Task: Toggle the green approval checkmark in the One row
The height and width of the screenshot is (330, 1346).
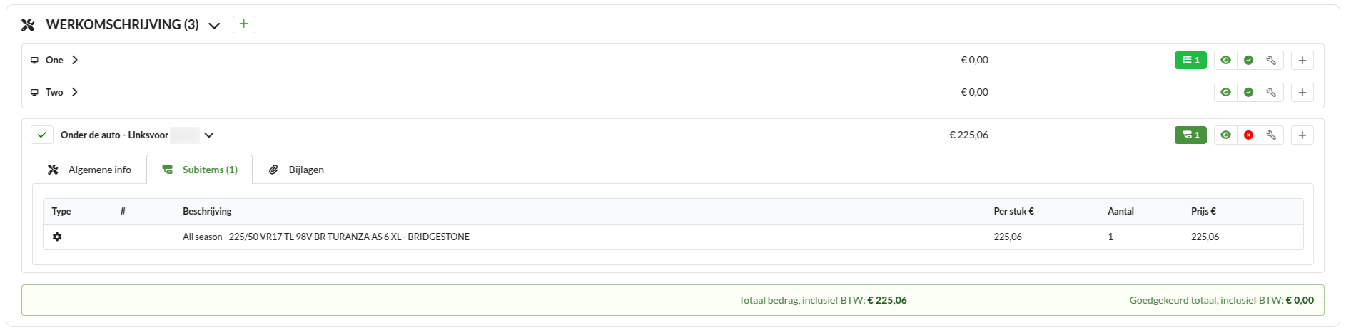Action: click(1248, 61)
